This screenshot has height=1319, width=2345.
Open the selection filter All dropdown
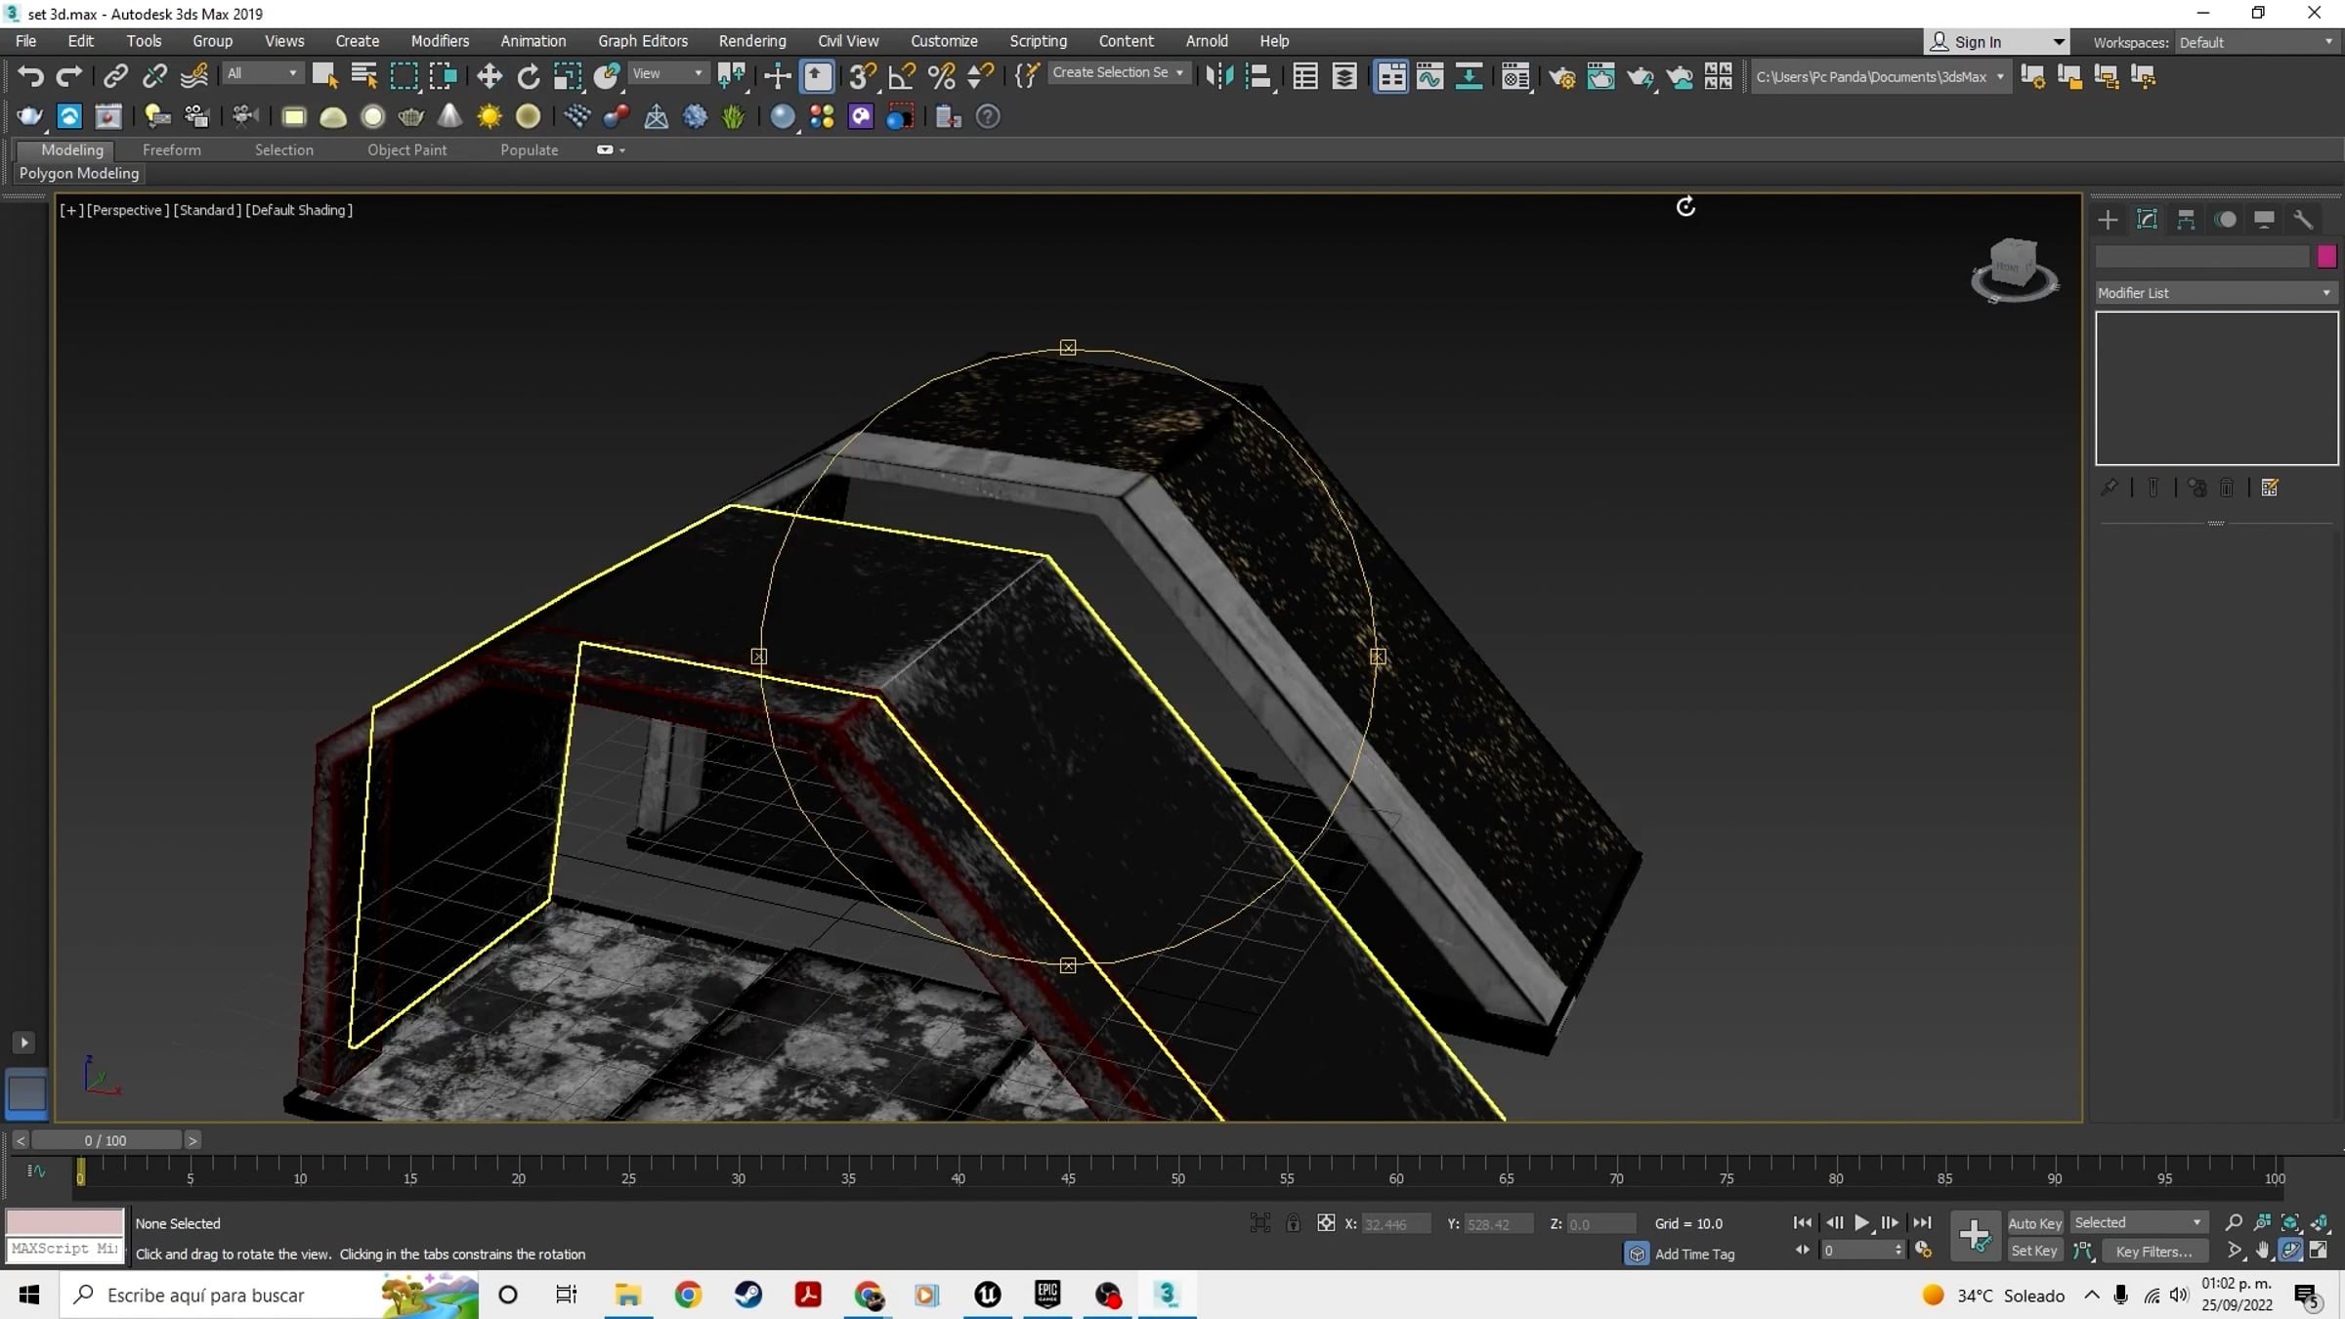[262, 73]
